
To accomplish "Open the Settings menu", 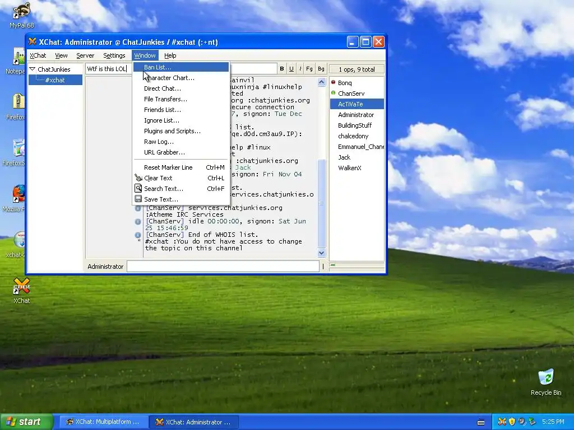I will (x=114, y=55).
